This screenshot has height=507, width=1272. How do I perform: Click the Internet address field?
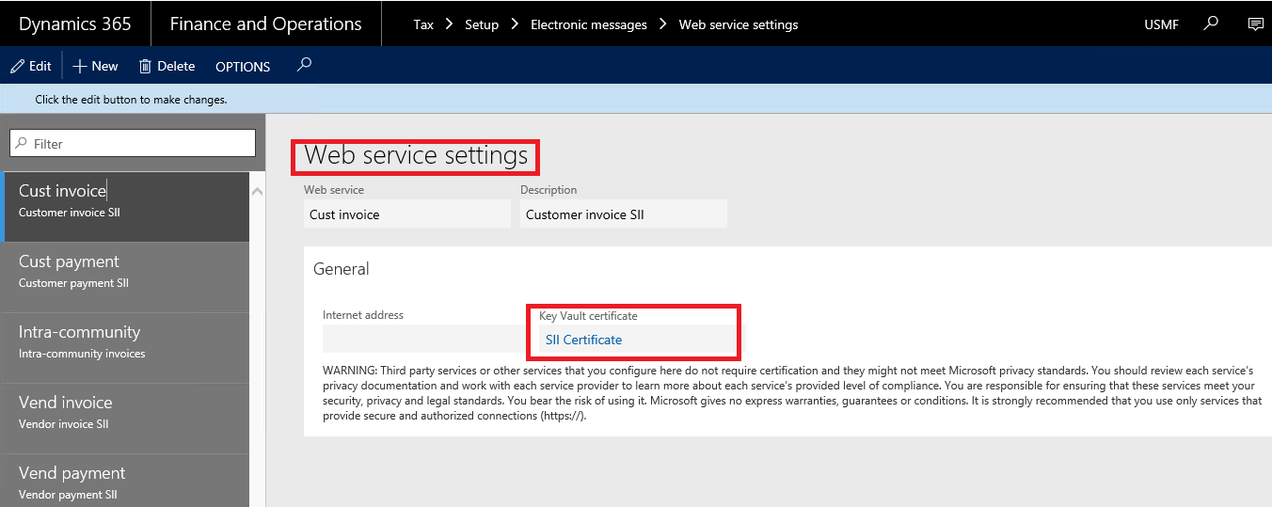click(426, 339)
